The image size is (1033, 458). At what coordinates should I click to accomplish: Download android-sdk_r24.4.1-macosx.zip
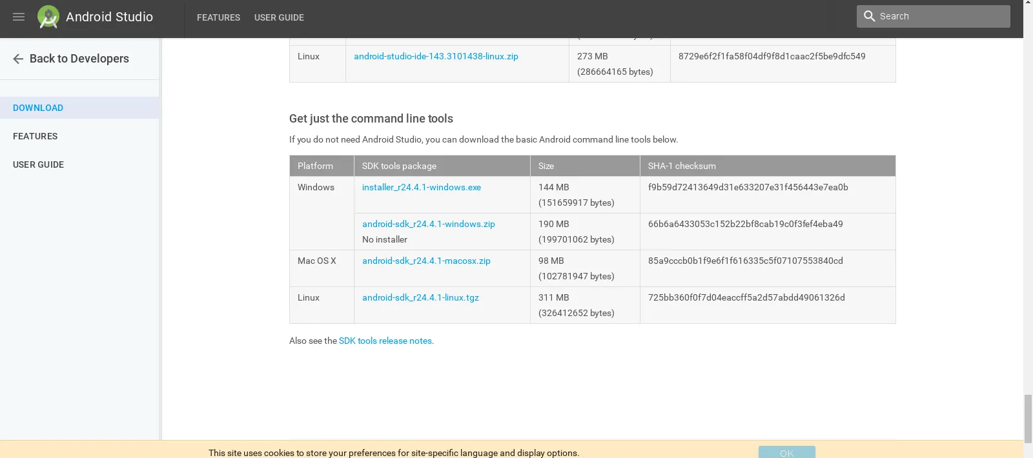pos(426,261)
